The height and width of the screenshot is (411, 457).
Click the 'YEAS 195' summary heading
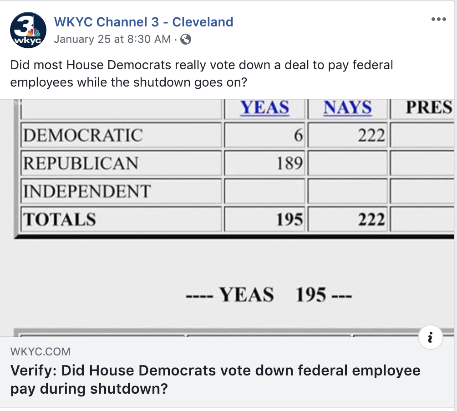(269, 295)
